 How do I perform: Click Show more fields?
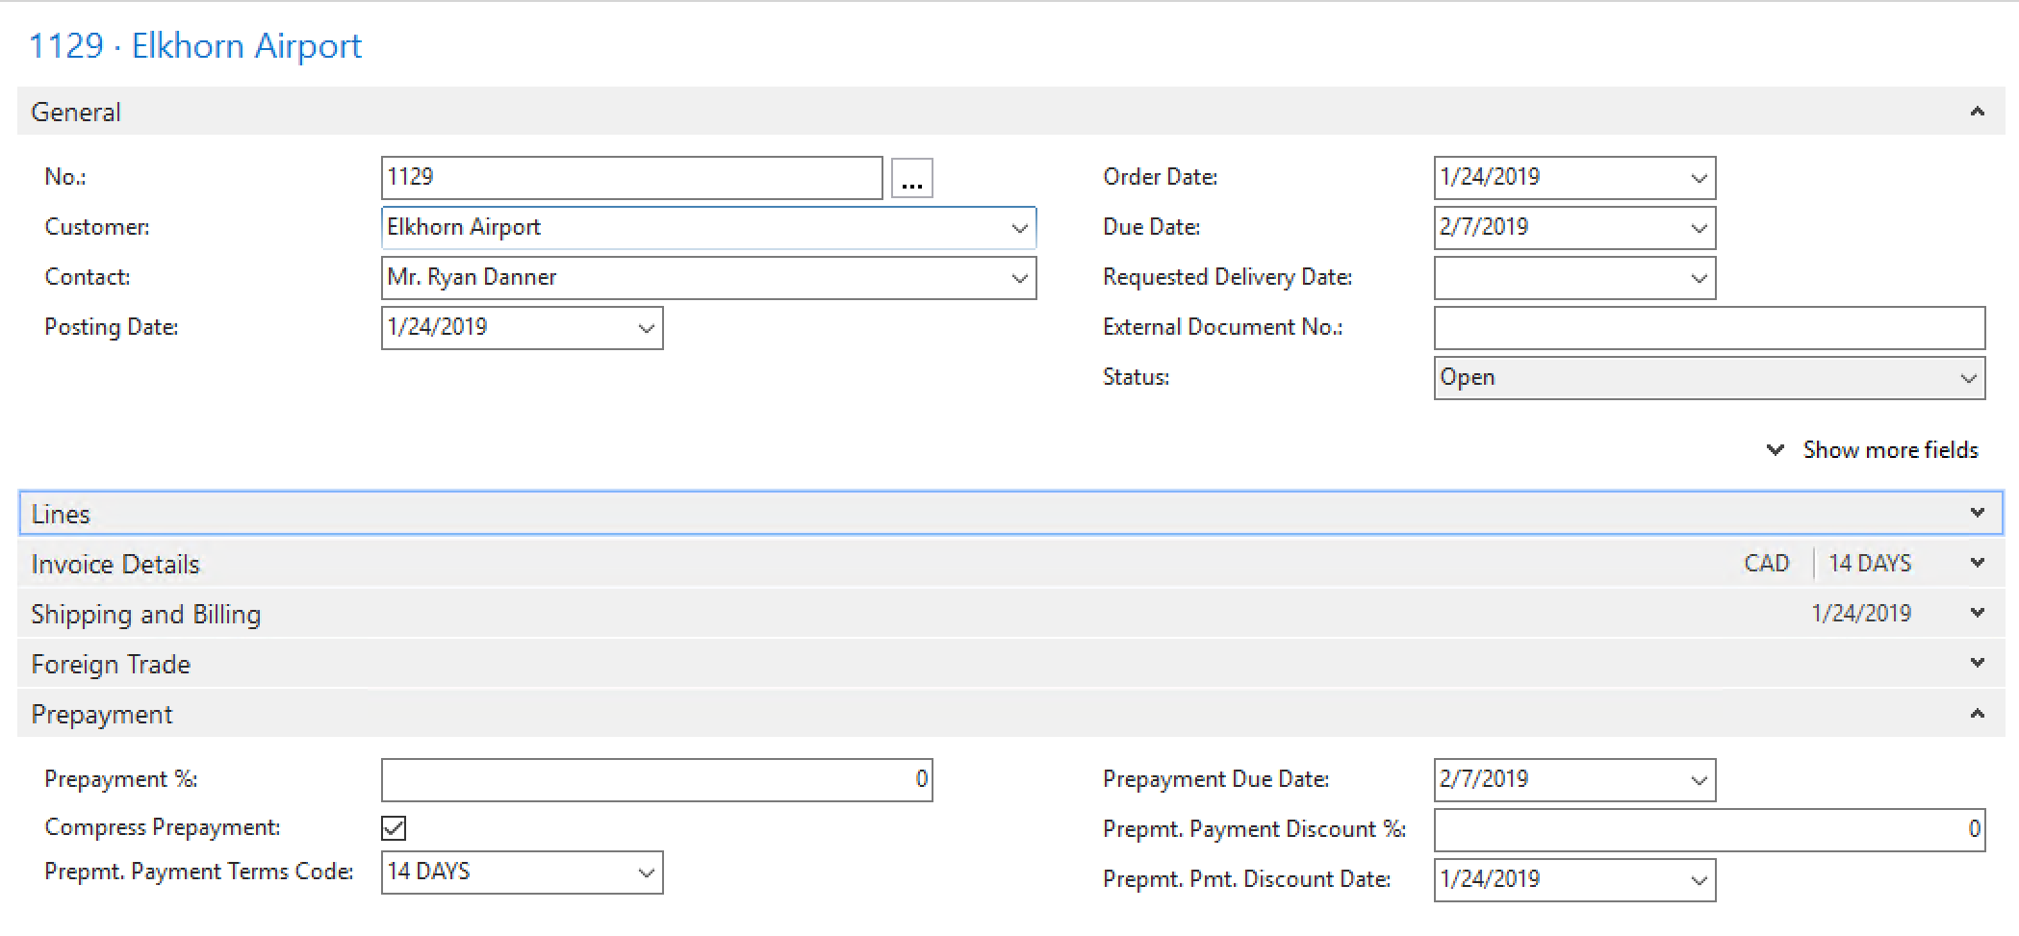1889,450
